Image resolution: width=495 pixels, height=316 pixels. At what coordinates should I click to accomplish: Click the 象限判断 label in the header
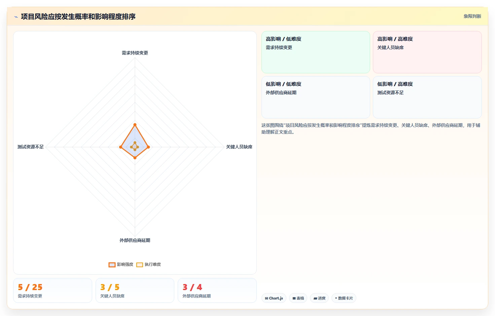(472, 16)
